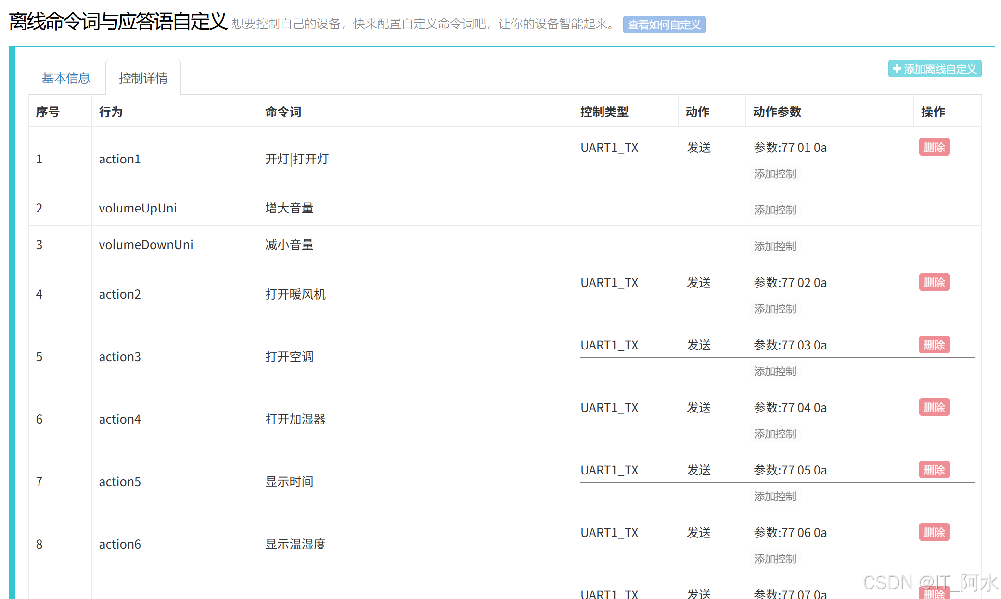The width and height of the screenshot is (1001, 599).
Task: Delete the 77 06 0a control entry
Action: pyautogui.click(x=934, y=532)
